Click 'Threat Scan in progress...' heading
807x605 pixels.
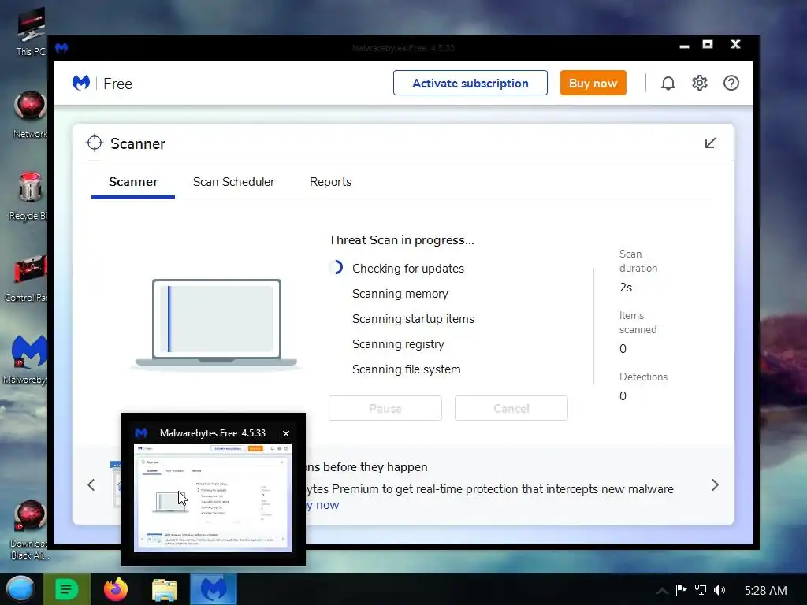click(401, 239)
